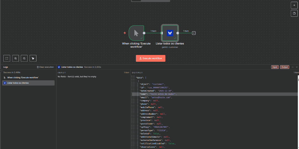Click the tidy up nodes icon
Viewport: 299px width, 149px height.
33,58
